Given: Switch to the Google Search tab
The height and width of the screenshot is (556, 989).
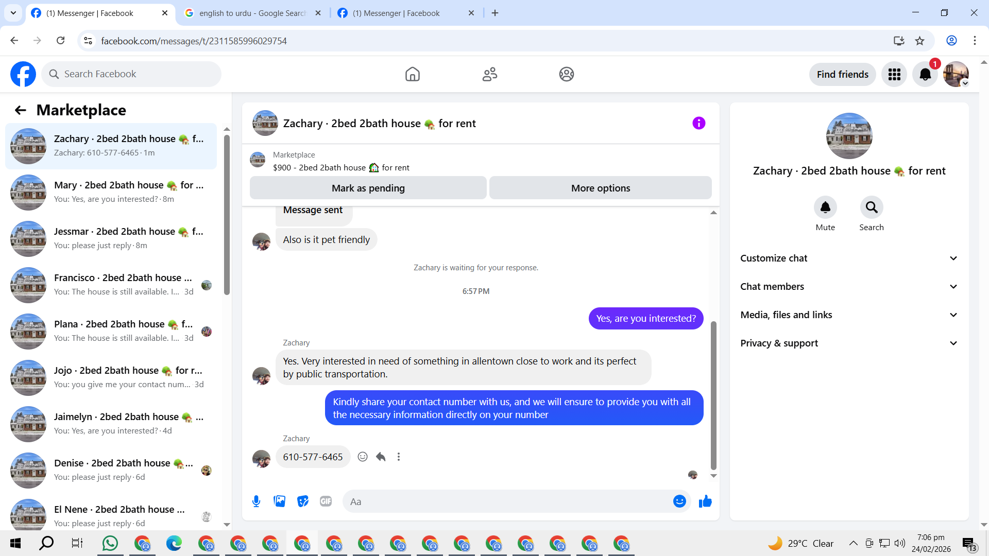Looking at the screenshot, I should pyautogui.click(x=252, y=13).
